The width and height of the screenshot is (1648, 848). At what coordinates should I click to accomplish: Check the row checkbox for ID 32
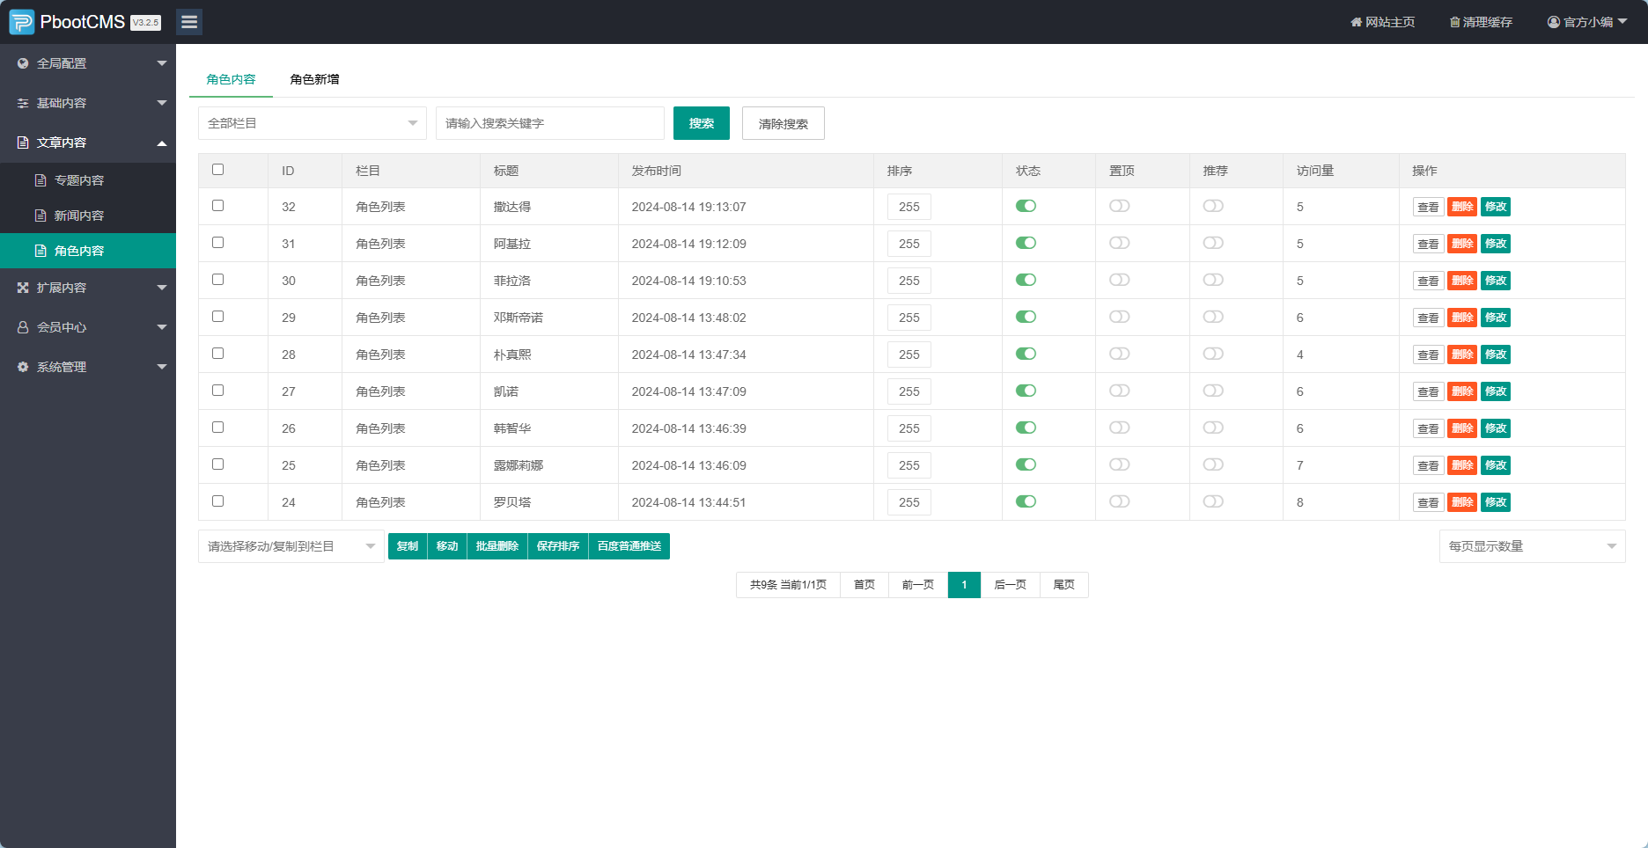coord(218,206)
